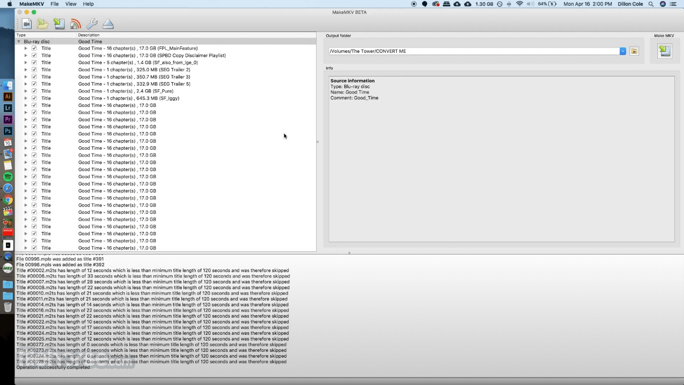Uncheck the FPL_MainFeature title checkbox
Image resolution: width=684 pixels, height=385 pixels.
tap(34, 48)
